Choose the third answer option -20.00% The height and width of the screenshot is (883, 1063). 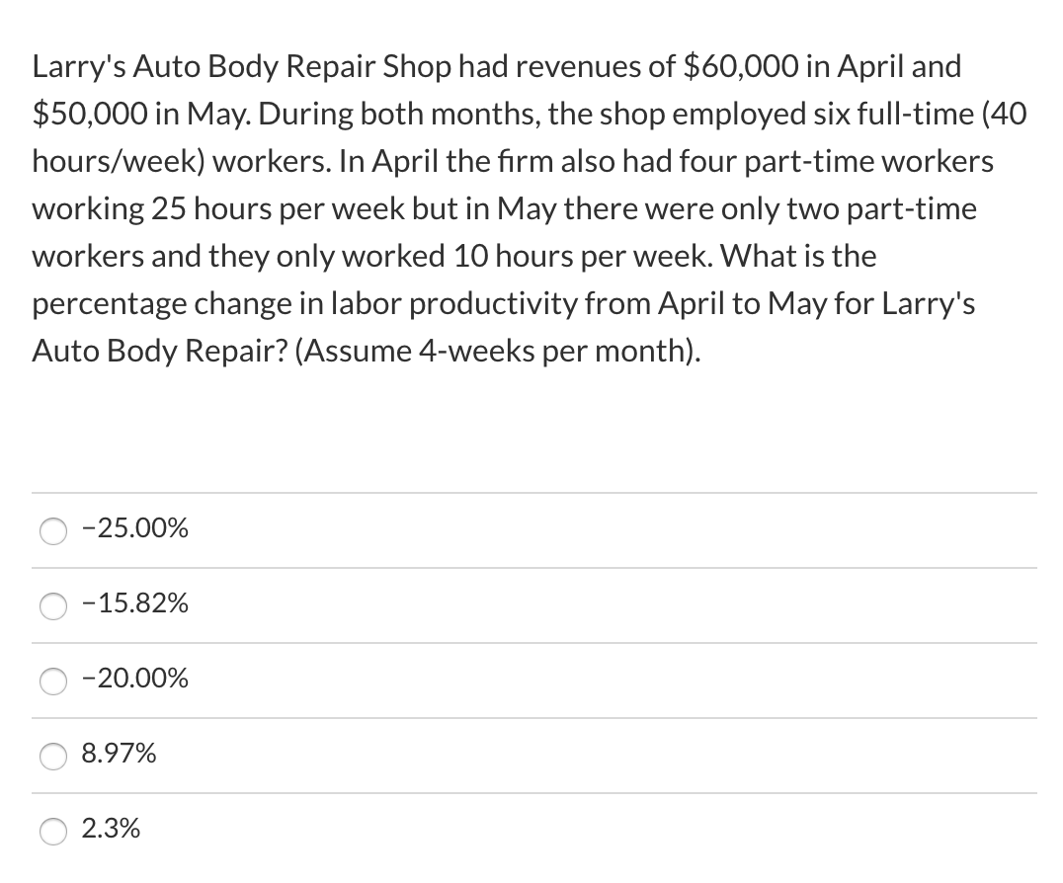[x=53, y=682]
